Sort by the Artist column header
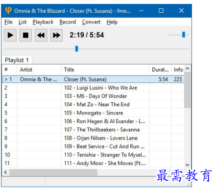Screen dimensions: 216x191 (39, 70)
